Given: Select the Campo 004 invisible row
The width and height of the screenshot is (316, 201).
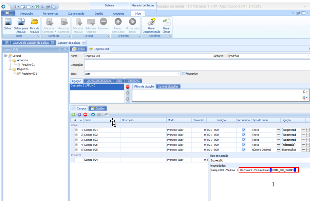Looking at the screenshot, I should [139, 160].
